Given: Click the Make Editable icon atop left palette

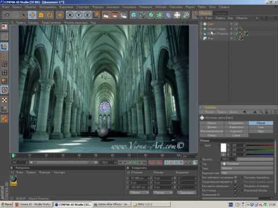Looking at the screenshot, I should point(5,27).
